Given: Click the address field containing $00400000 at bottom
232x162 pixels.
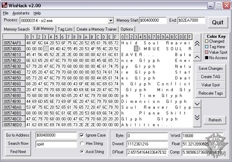Looking at the screenshot, I should [56, 135].
